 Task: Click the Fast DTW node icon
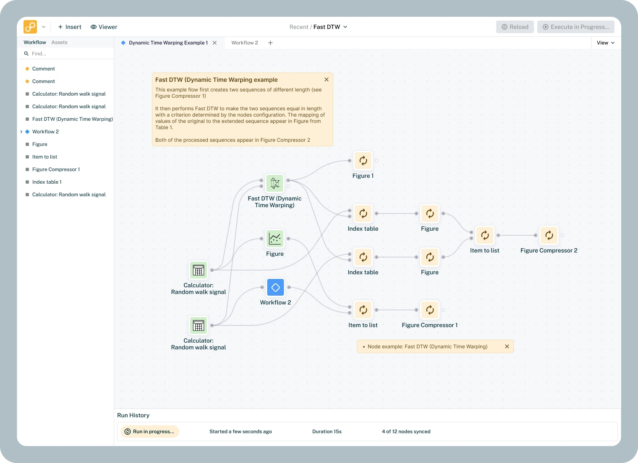[275, 183]
